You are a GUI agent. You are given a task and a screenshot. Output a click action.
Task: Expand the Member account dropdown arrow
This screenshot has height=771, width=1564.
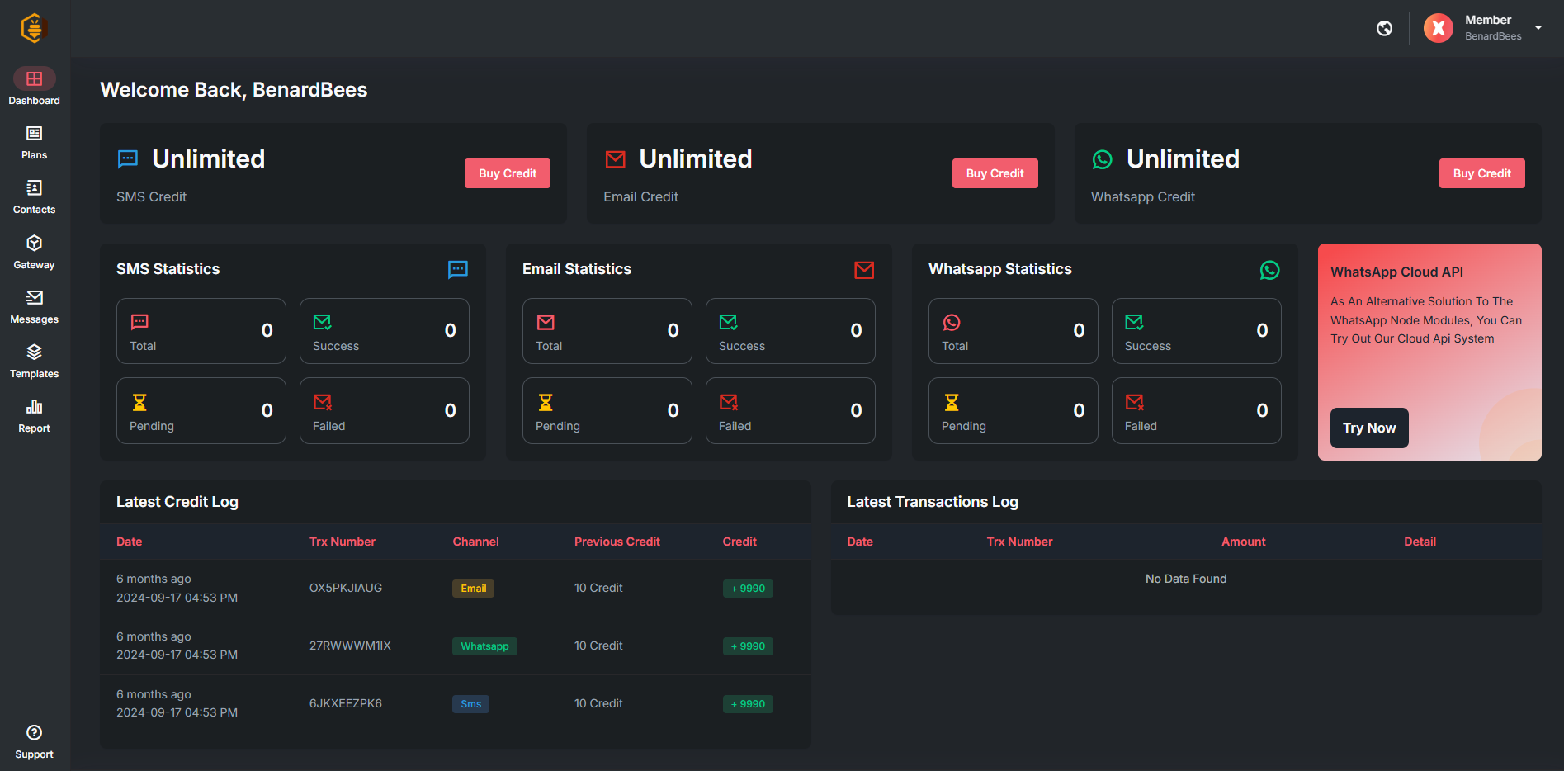(x=1538, y=28)
